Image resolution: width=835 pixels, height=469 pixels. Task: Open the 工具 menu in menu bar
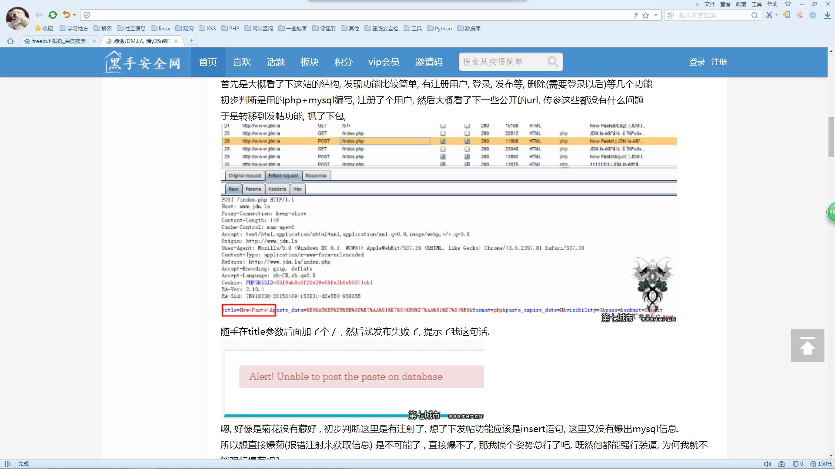tap(757, 4)
